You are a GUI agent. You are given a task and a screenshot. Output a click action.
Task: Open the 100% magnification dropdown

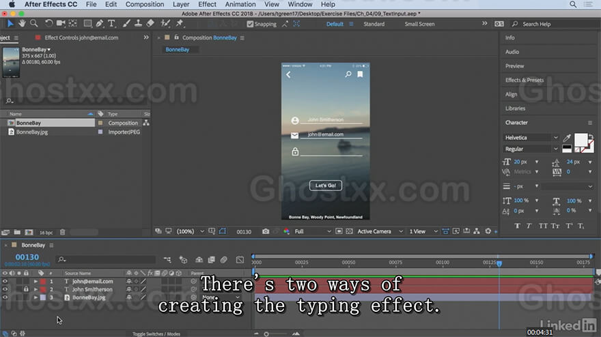click(x=190, y=231)
